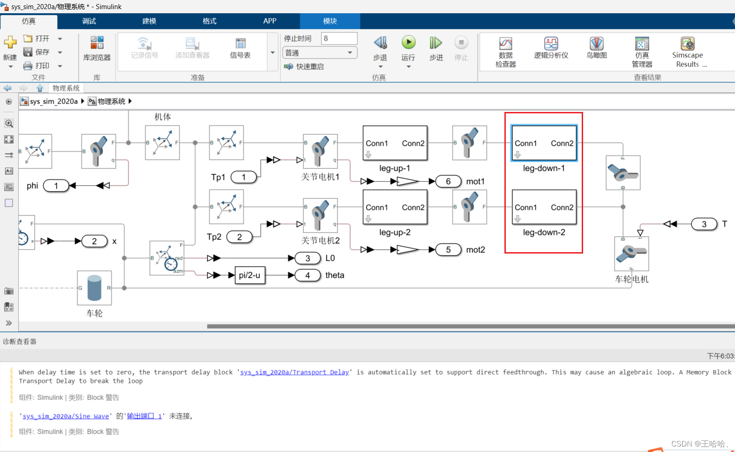Open the Signal Table (信号表)
735x452 pixels.
[240, 48]
